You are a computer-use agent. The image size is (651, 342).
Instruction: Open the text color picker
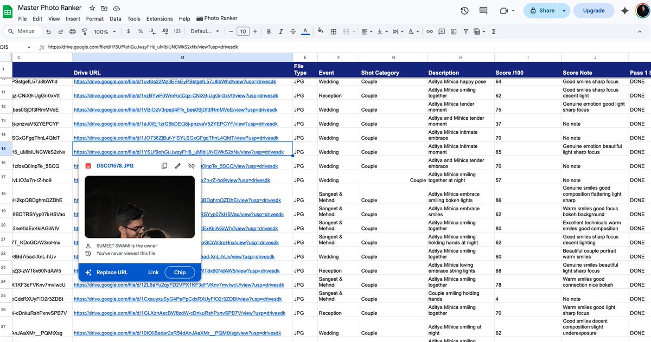pyautogui.click(x=305, y=31)
